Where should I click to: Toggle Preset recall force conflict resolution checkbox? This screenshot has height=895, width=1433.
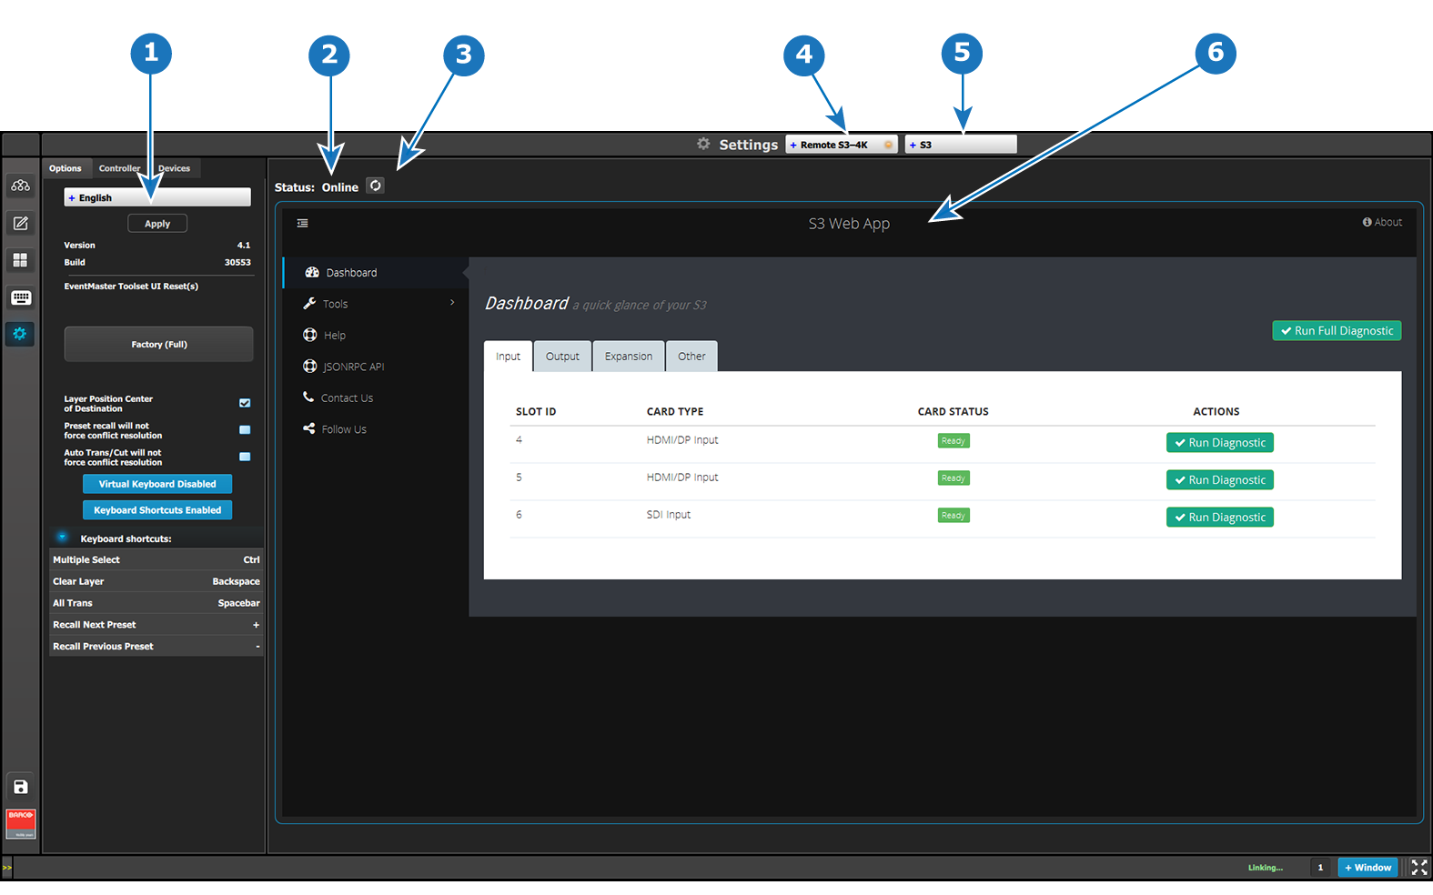(x=245, y=429)
